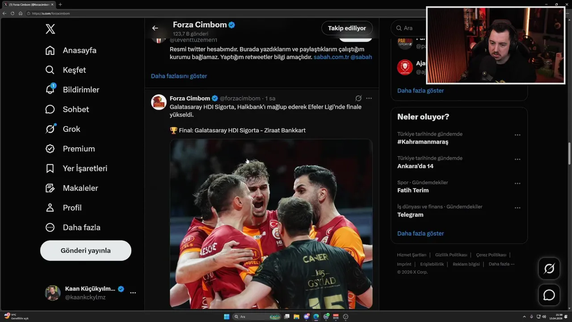Viewport: 572px width, 322px height.
Task: Open more options for the Ankara'da 14 trend
Action: click(x=517, y=159)
